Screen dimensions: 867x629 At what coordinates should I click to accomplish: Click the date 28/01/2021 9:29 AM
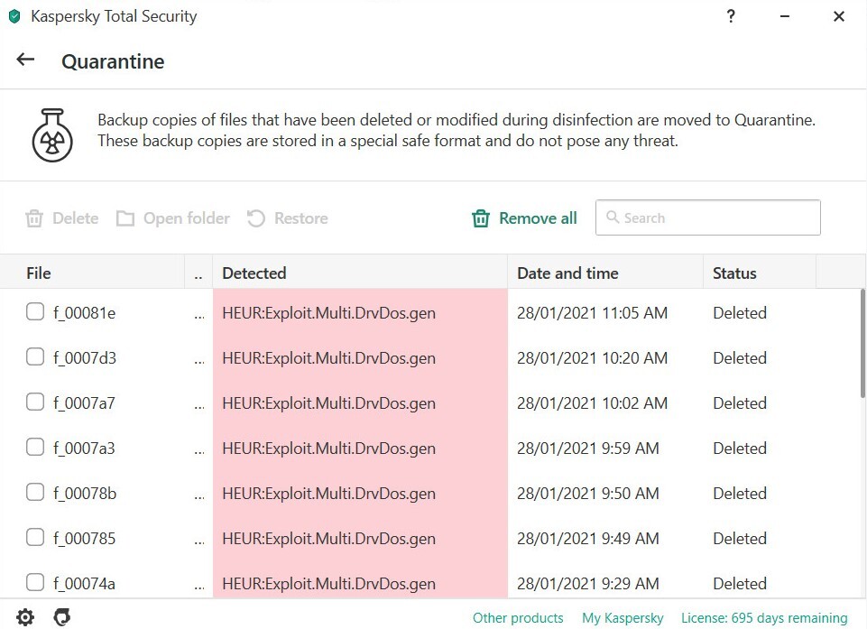click(x=587, y=584)
